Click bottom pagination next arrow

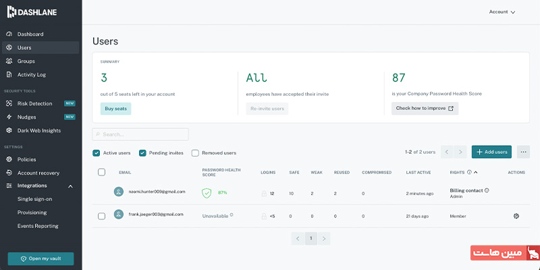(324, 238)
